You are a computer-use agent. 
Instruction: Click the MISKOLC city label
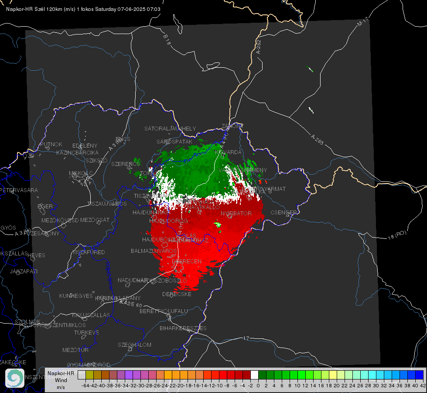(81, 173)
